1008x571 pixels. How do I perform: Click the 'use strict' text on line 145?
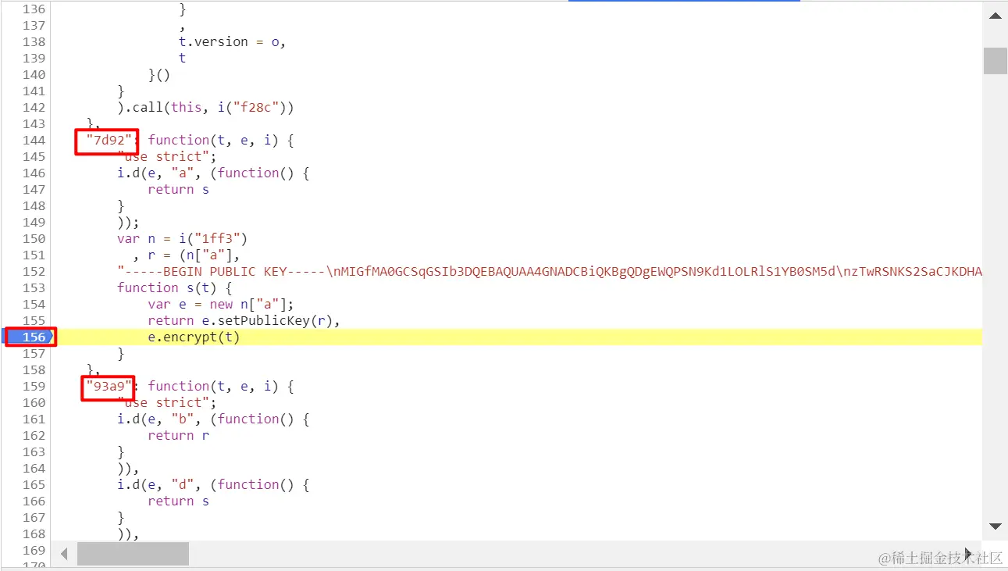[x=167, y=156]
